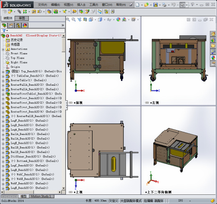Select the Front Plane tree item
217x204 pixels.
tap(19, 54)
